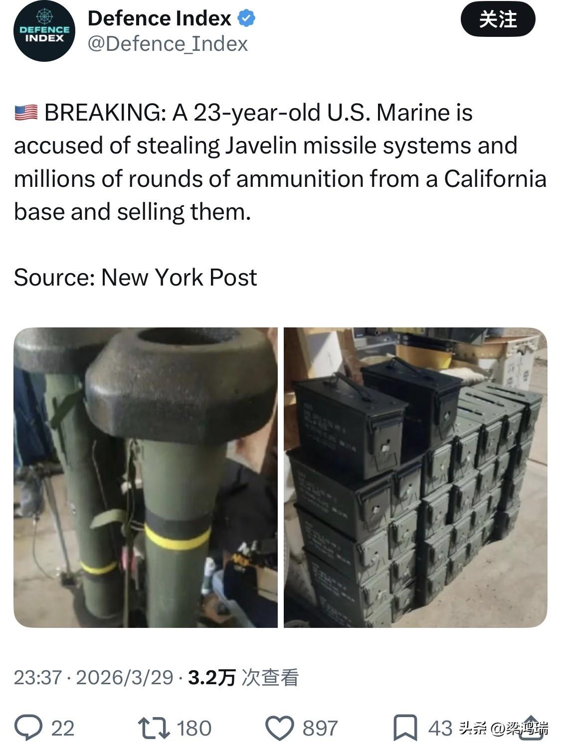
Task: Click the US flag emoji
Action: pyautogui.click(x=26, y=113)
